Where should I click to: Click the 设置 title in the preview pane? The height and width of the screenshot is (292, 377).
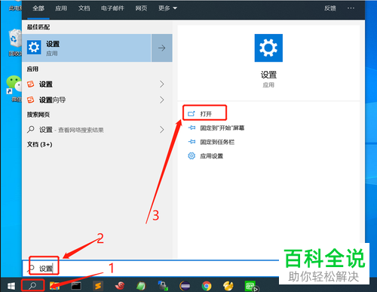tap(268, 75)
